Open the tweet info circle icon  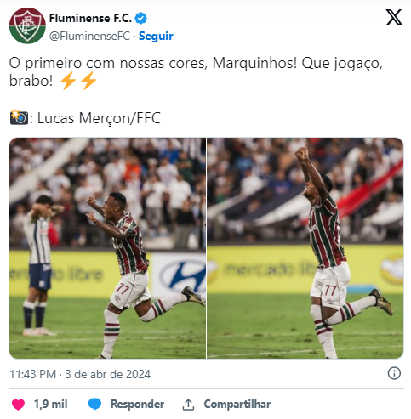(394, 373)
